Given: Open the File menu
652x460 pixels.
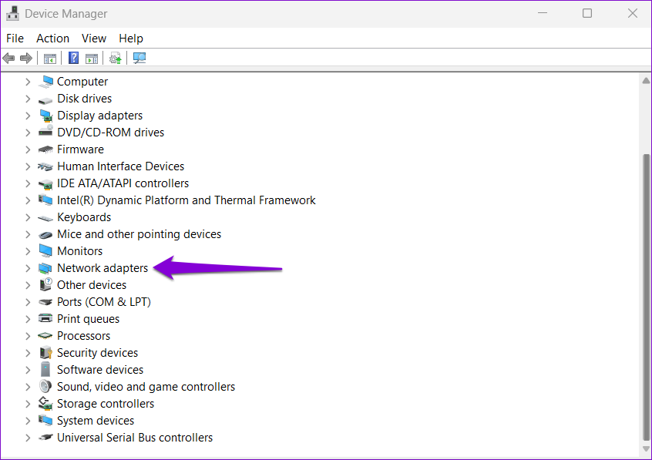Looking at the screenshot, I should pos(15,39).
